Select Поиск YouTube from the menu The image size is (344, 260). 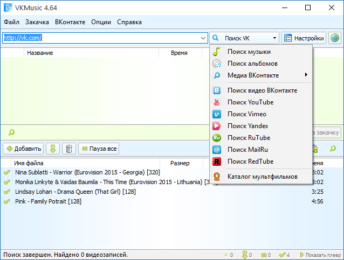tap(250, 102)
